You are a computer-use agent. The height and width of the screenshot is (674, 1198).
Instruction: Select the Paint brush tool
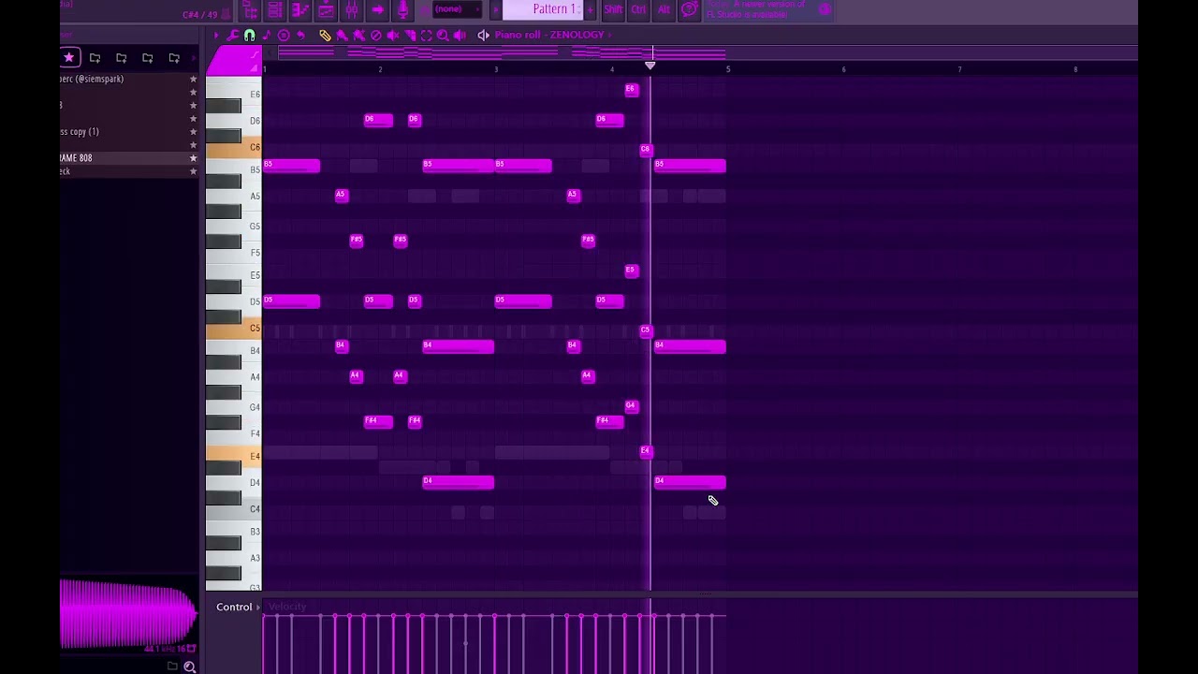point(342,35)
